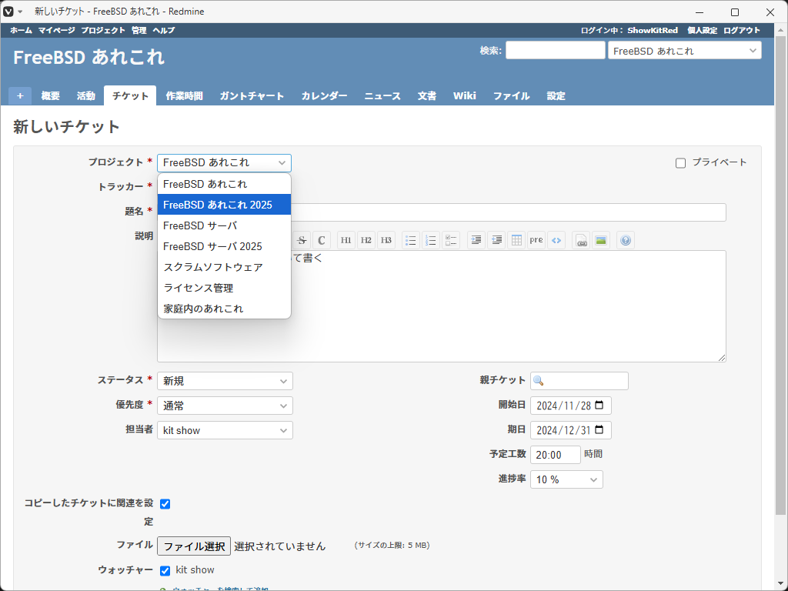Open the 担当者 dropdown showing kit show
The image size is (788, 591).
[225, 430]
